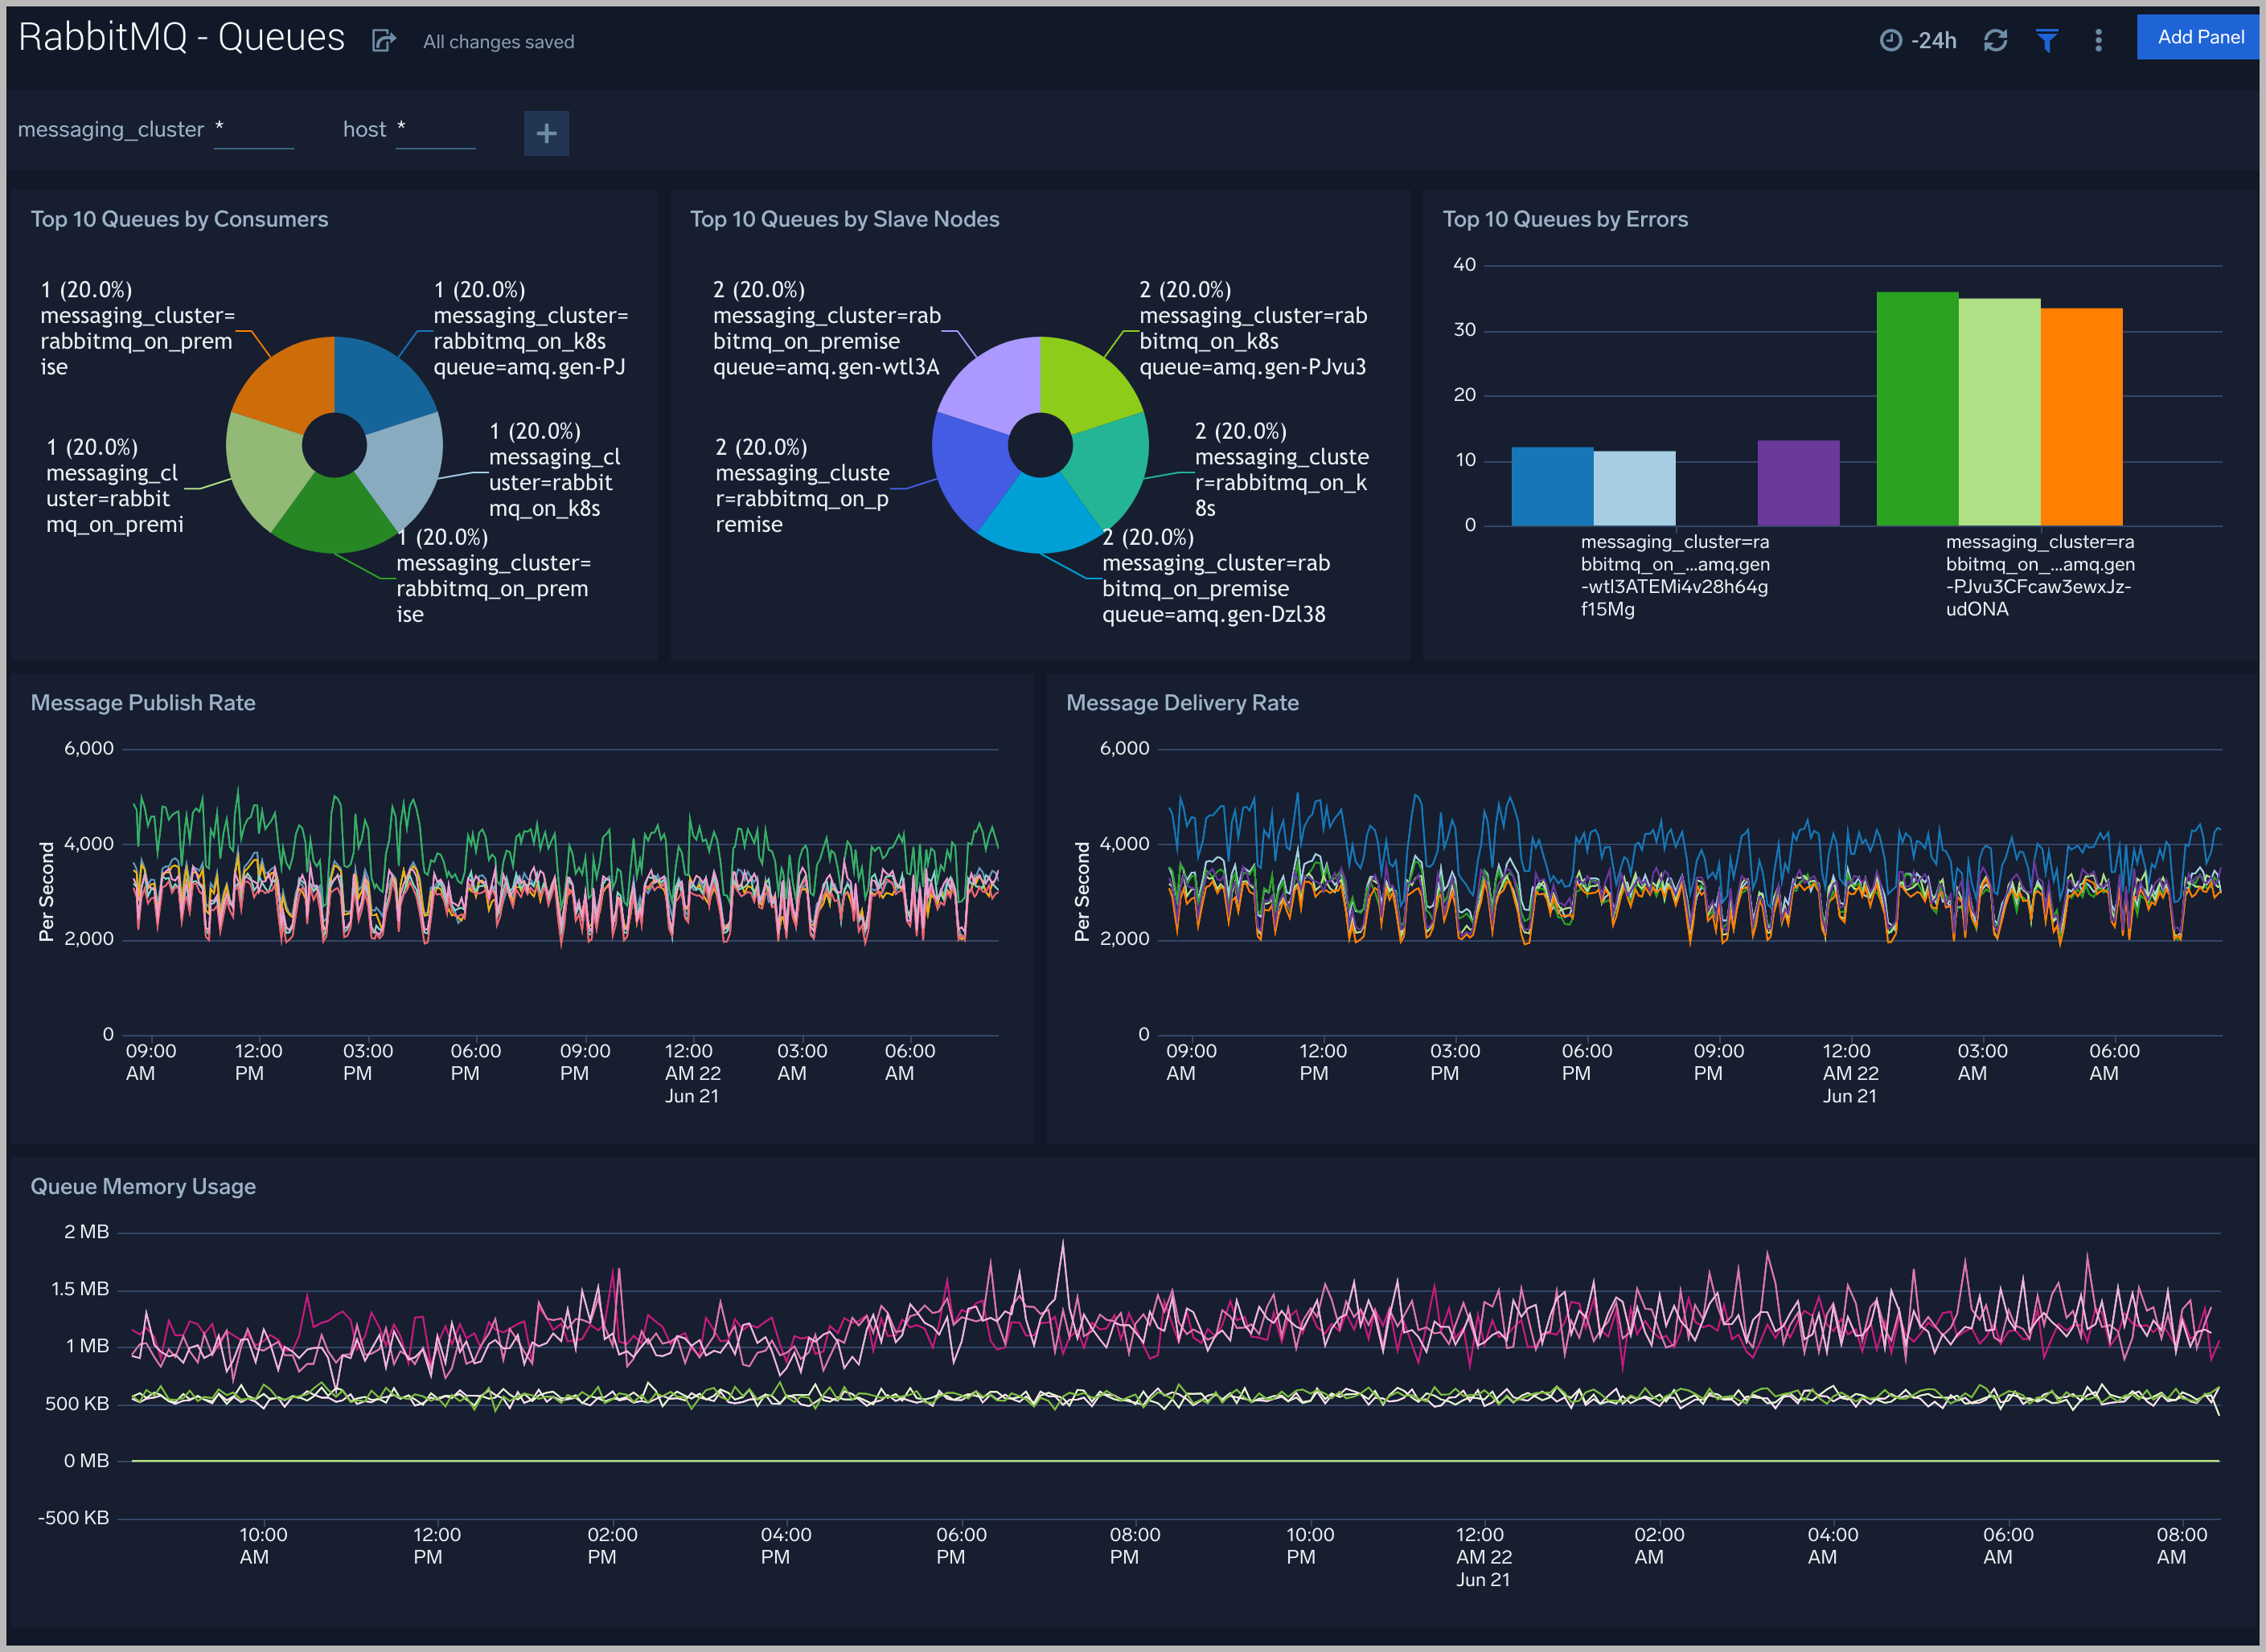Click the + add filter button
This screenshot has width=2266, height=1652.
coord(547,130)
